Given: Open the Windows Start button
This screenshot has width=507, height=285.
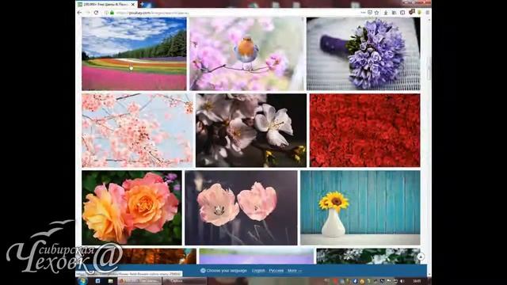Looking at the screenshot, I should [82, 281].
